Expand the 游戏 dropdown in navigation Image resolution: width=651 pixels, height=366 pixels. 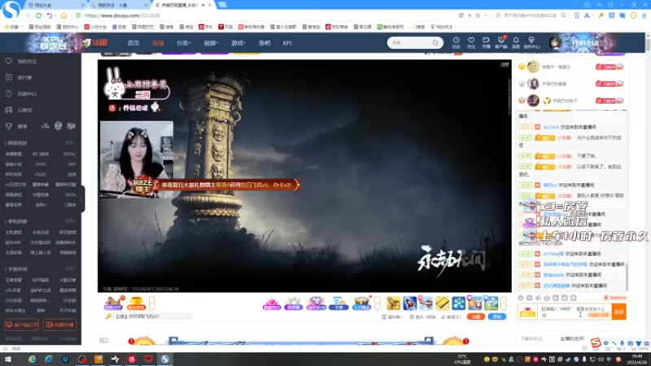(x=238, y=43)
